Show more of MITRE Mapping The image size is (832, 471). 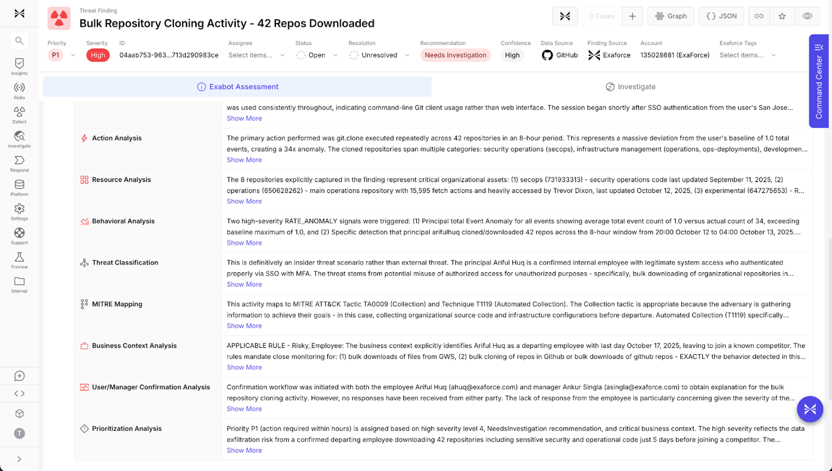click(244, 326)
